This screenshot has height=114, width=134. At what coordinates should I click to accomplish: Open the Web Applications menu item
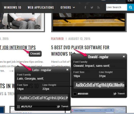41,7
